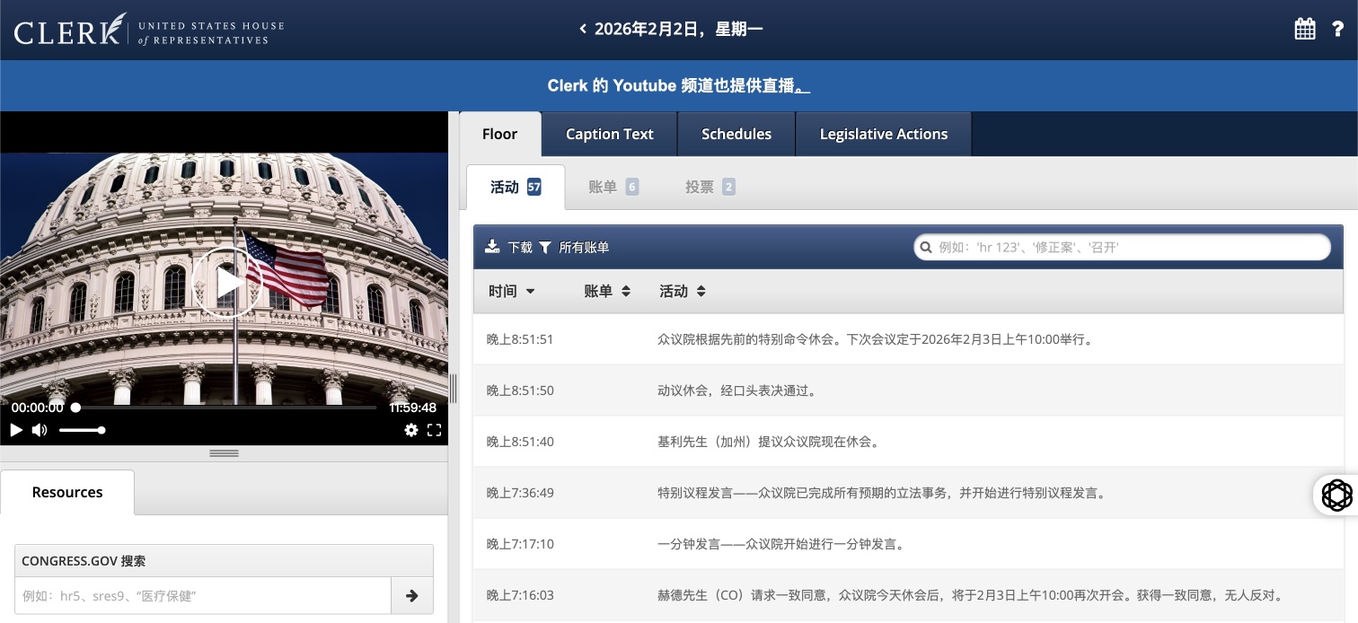This screenshot has height=623, width=1358.
Task: Sort activity list by 时间 column
Action: 512,291
